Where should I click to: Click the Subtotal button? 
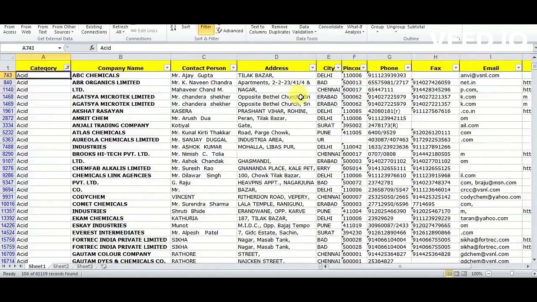pyautogui.click(x=416, y=27)
